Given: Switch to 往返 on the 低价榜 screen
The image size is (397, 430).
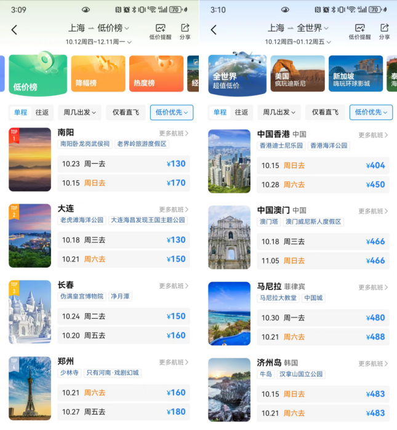Looking at the screenshot, I should tap(42, 113).
